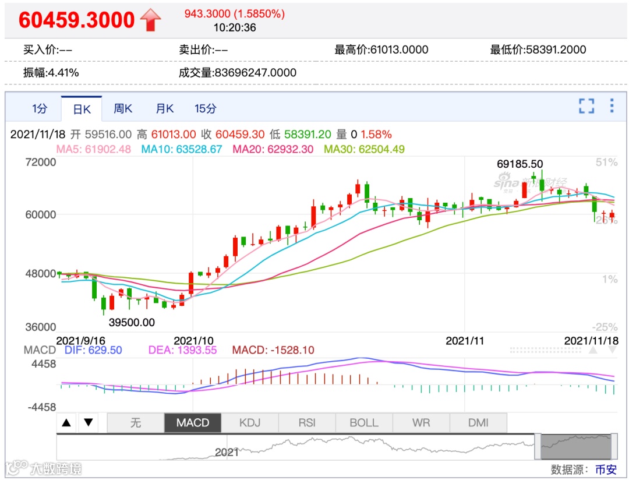Screen dimensions: 629x480
Task: Switch indicator to DMI
Action: (478, 423)
